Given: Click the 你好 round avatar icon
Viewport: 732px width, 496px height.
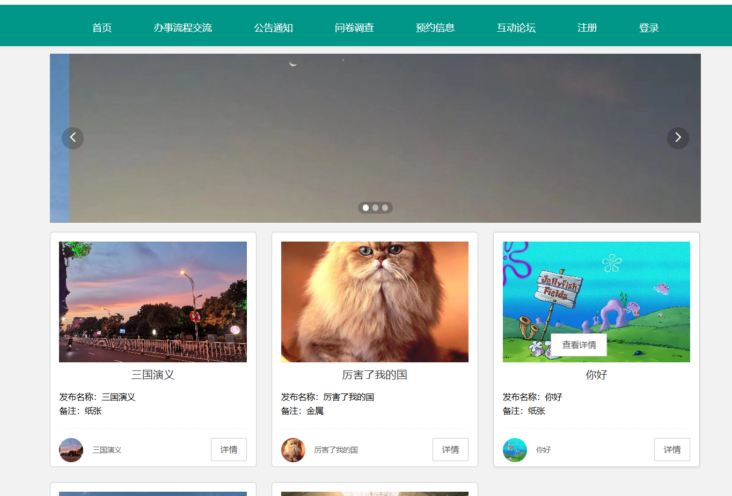Looking at the screenshot, I should 515,450.
